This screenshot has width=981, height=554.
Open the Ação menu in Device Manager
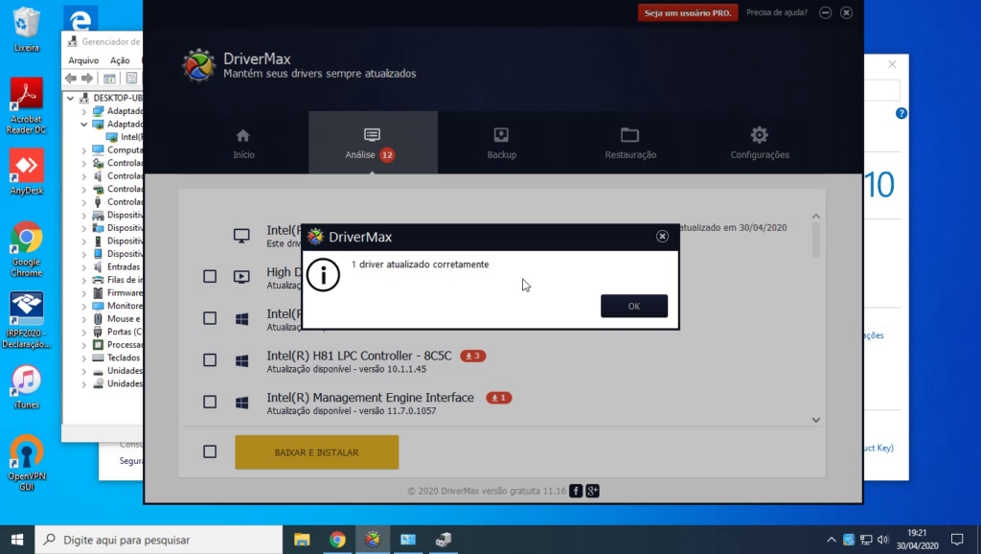[x=120, y=60]
